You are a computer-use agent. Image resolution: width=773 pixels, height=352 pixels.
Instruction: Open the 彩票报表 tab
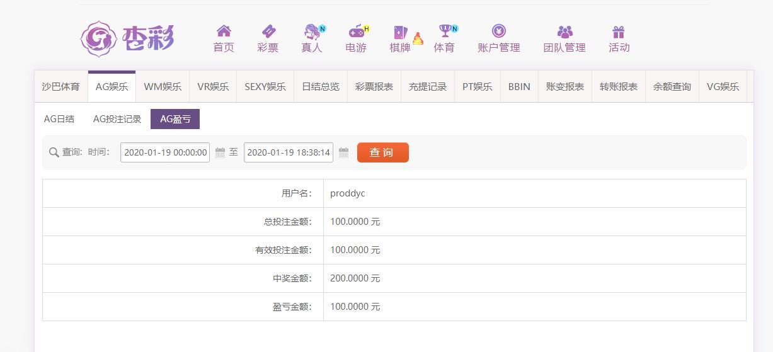[x=374, y=87]
